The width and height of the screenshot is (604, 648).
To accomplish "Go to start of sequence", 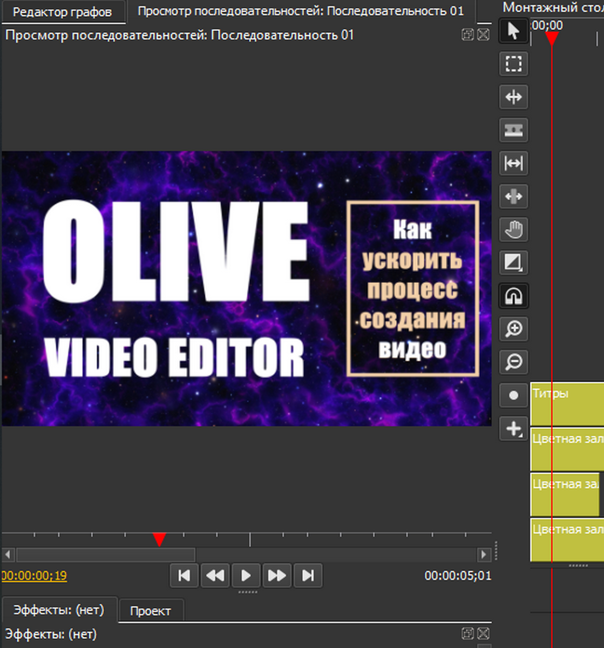I will tap(184, 575).
